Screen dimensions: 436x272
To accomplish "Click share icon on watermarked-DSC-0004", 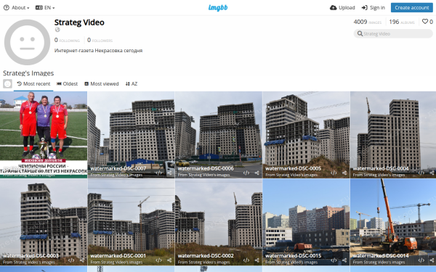I will (x=432, y=173).
